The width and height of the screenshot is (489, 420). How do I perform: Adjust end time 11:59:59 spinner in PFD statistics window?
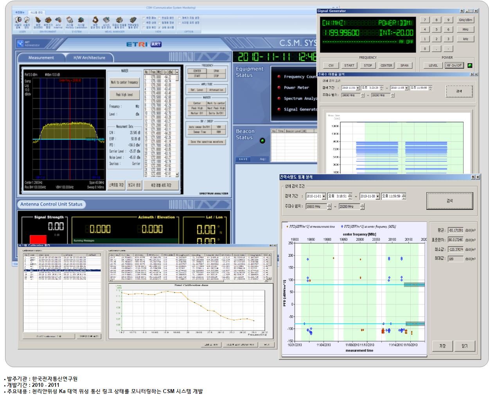404,197
